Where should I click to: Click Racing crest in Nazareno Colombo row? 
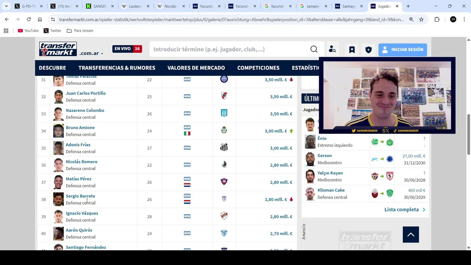224,113
